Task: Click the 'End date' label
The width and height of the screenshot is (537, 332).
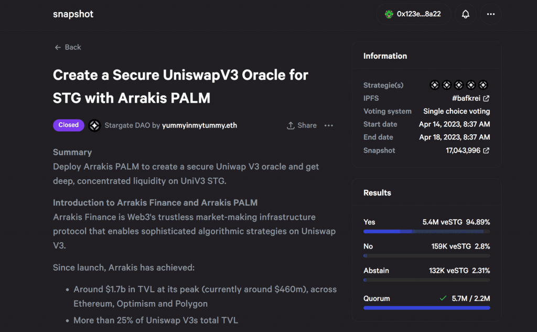Action: pyautogui.click(x=378, y=137)
